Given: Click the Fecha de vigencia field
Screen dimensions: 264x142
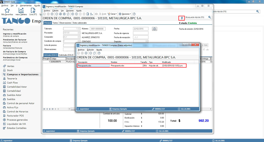Looking at the screenshot, I should (x=141, y=33).
